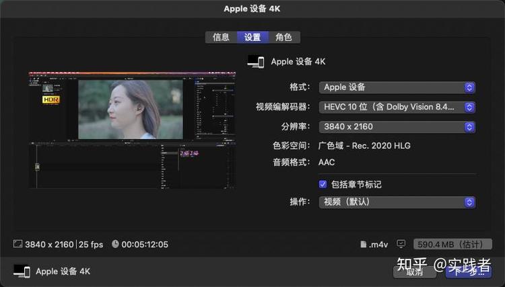Click the 25 fps frame rate text

pos(91,245)
